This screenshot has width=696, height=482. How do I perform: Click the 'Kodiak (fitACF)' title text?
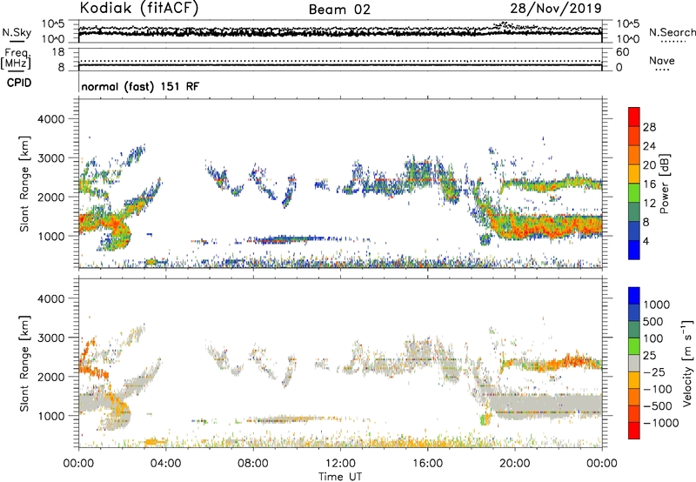pos(139,9)
